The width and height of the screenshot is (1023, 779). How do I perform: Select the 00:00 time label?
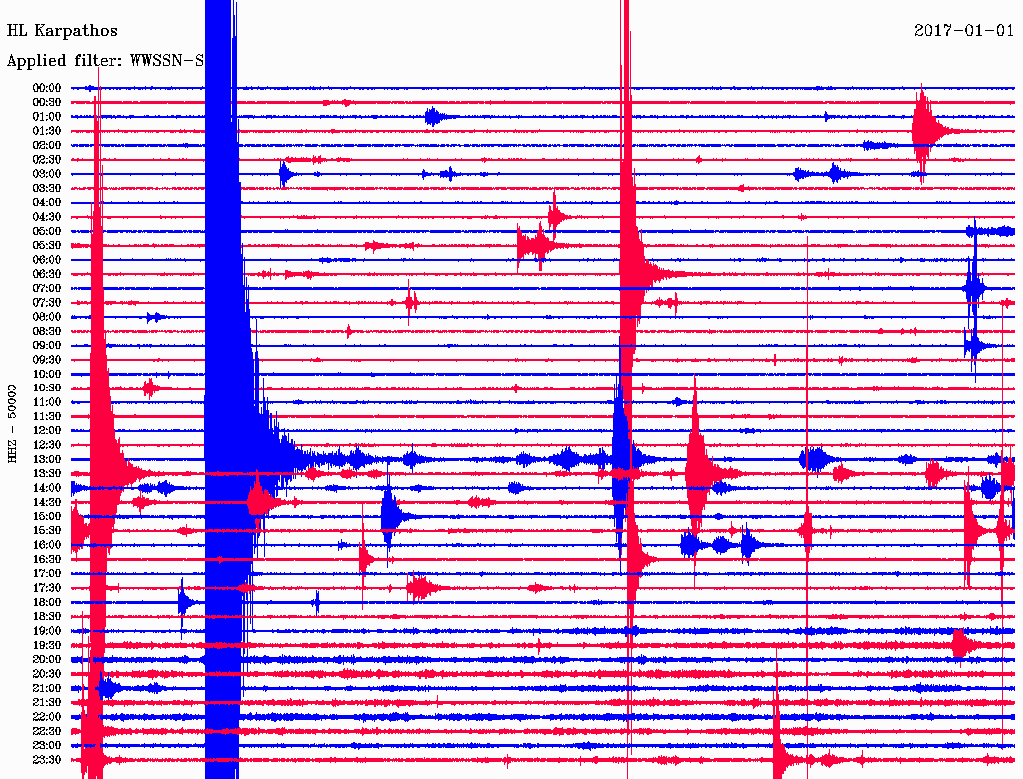pyautogui.click(x=47, y=88)
